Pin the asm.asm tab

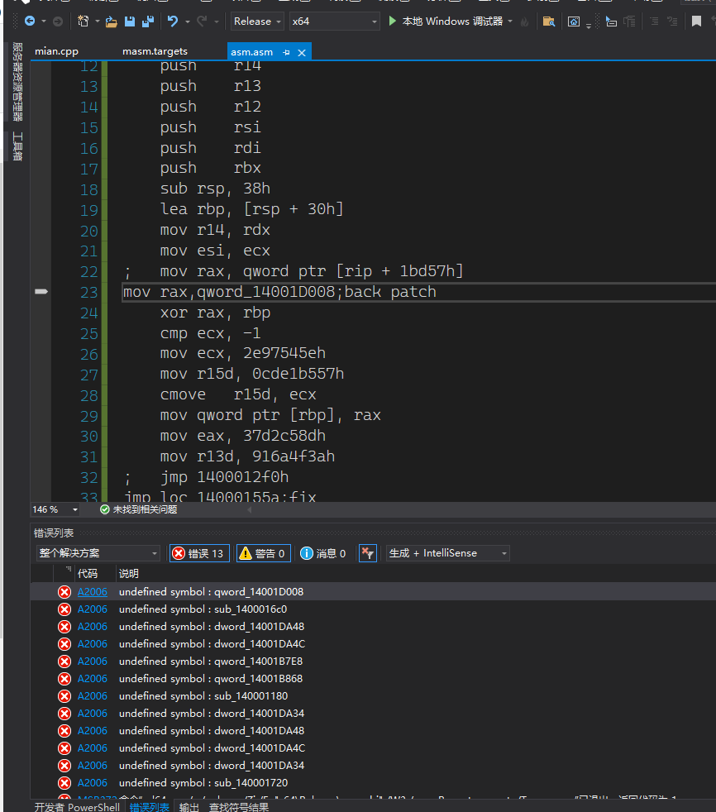pyautogui.click(x=286, y=52)
